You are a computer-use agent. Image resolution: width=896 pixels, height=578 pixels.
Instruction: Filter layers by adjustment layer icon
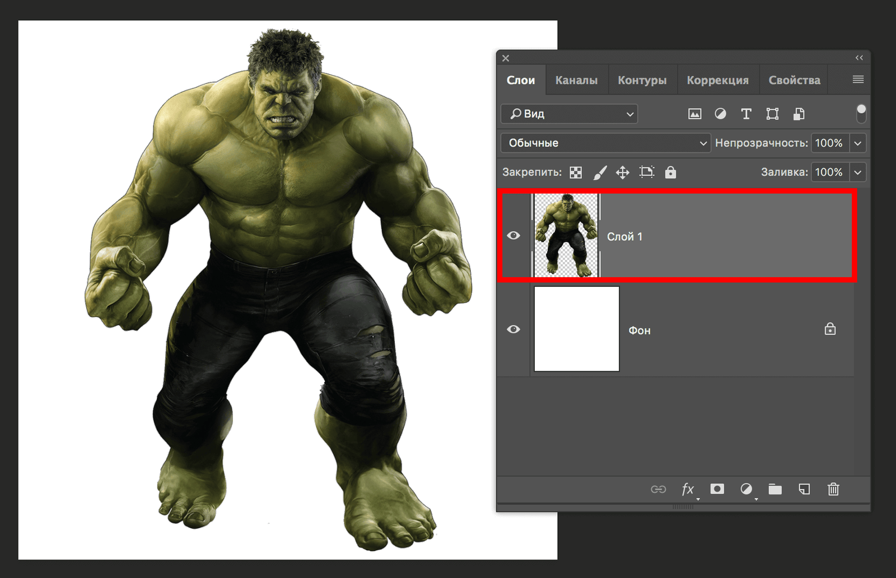[720, 114]
